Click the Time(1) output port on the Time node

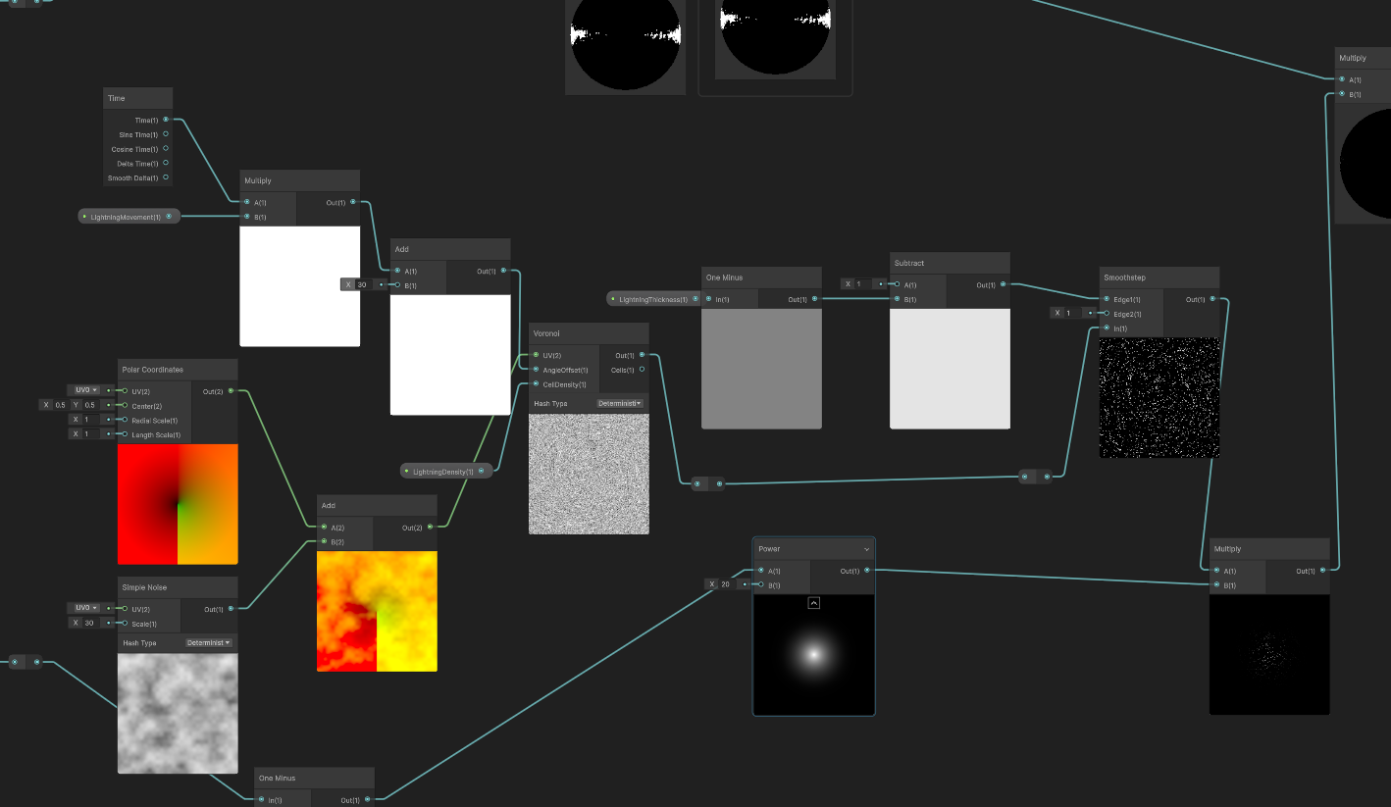coord(164,120)
